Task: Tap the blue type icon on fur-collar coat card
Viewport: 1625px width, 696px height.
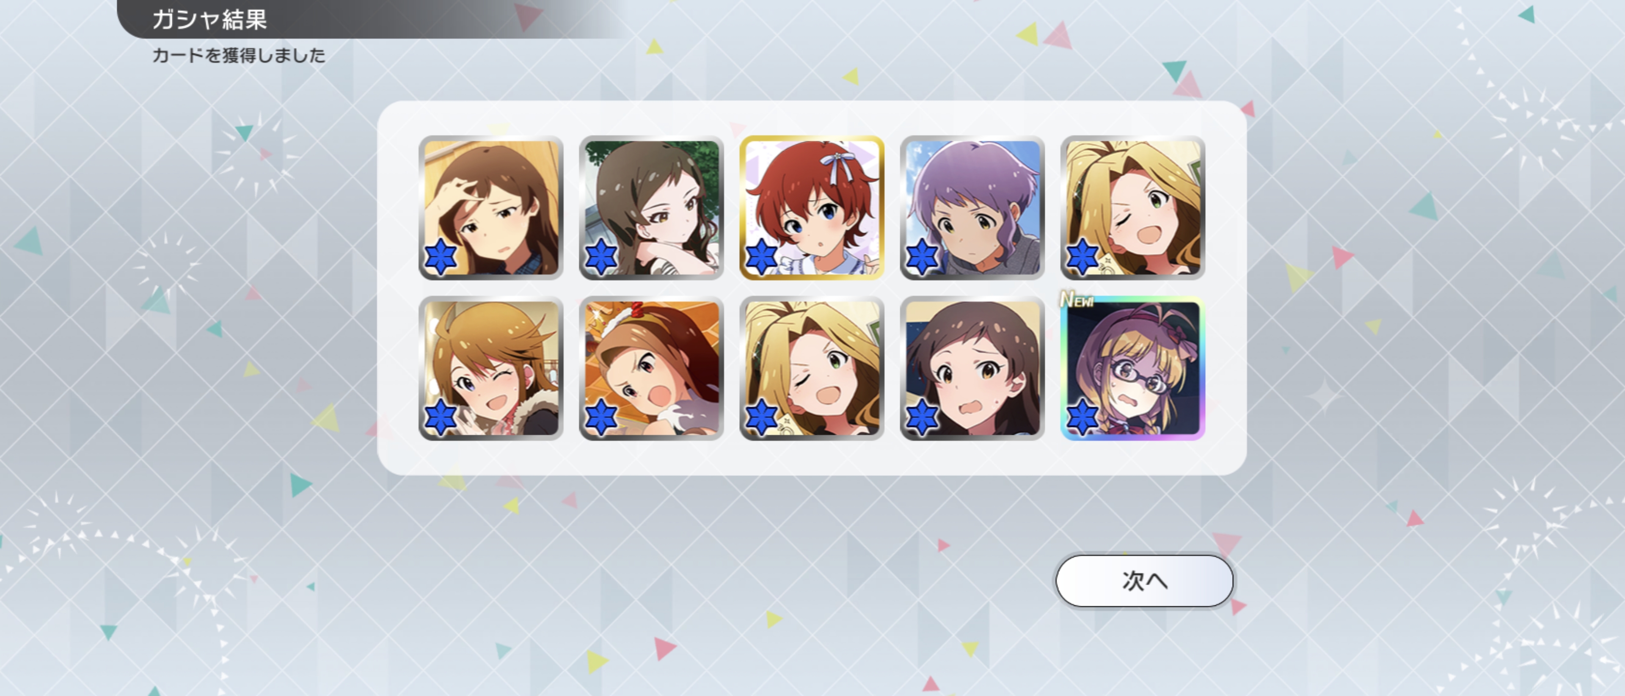Action: (441, 417)
